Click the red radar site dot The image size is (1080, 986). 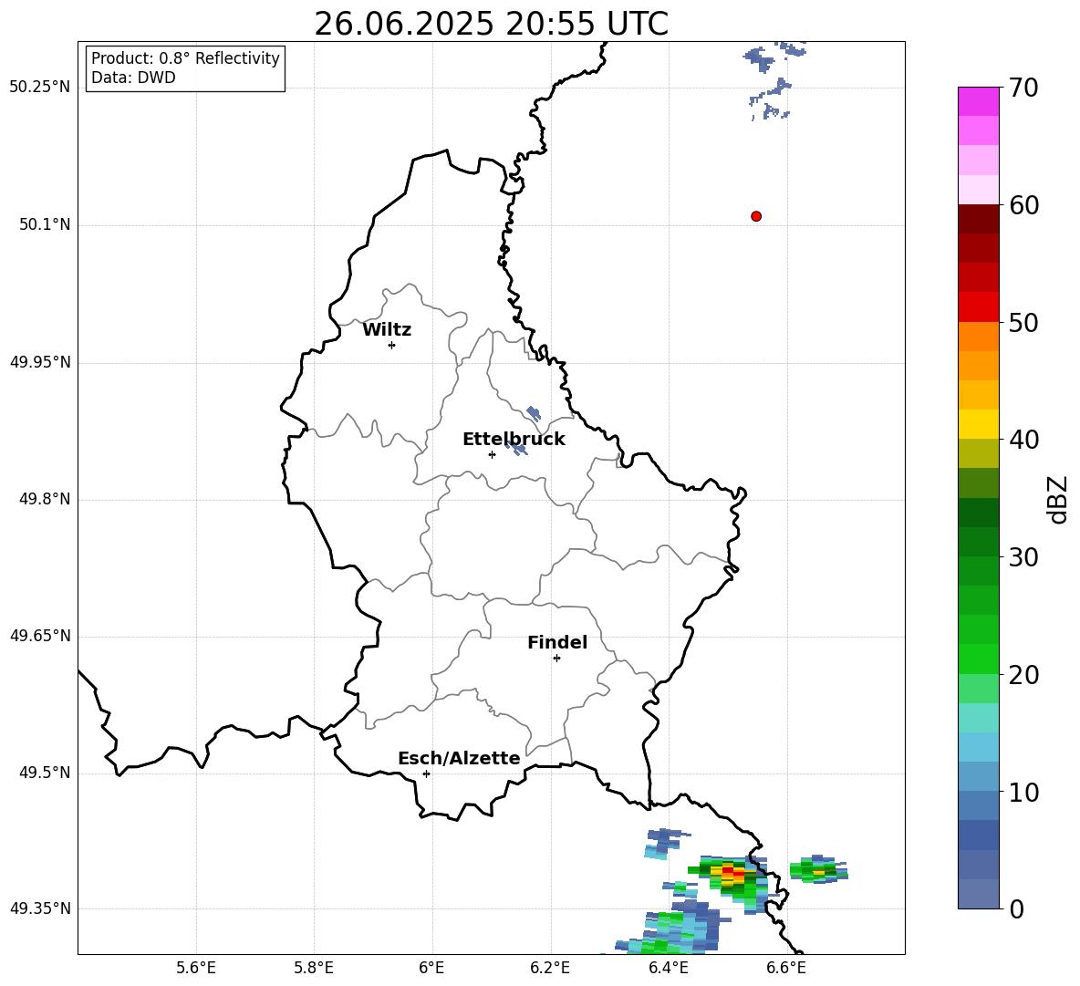(755, 216)
